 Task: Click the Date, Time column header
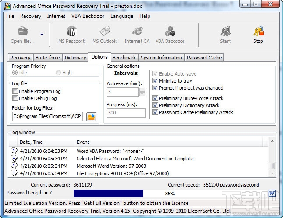click(x=46, y=142)
